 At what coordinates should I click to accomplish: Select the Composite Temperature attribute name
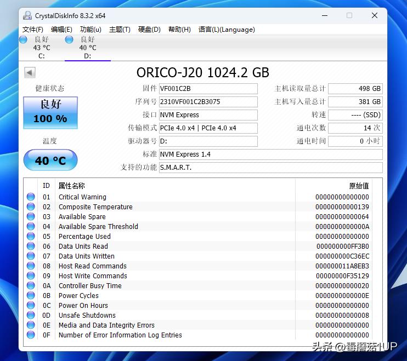click(x=95, y=207)
